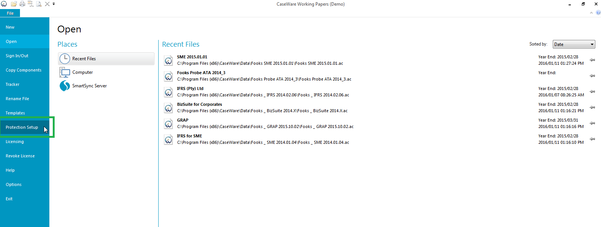This screenshot has width=601, height=227.
Task: Click path ending Fooks SME 2015.01.01.ac
Action: coord(260,64)
